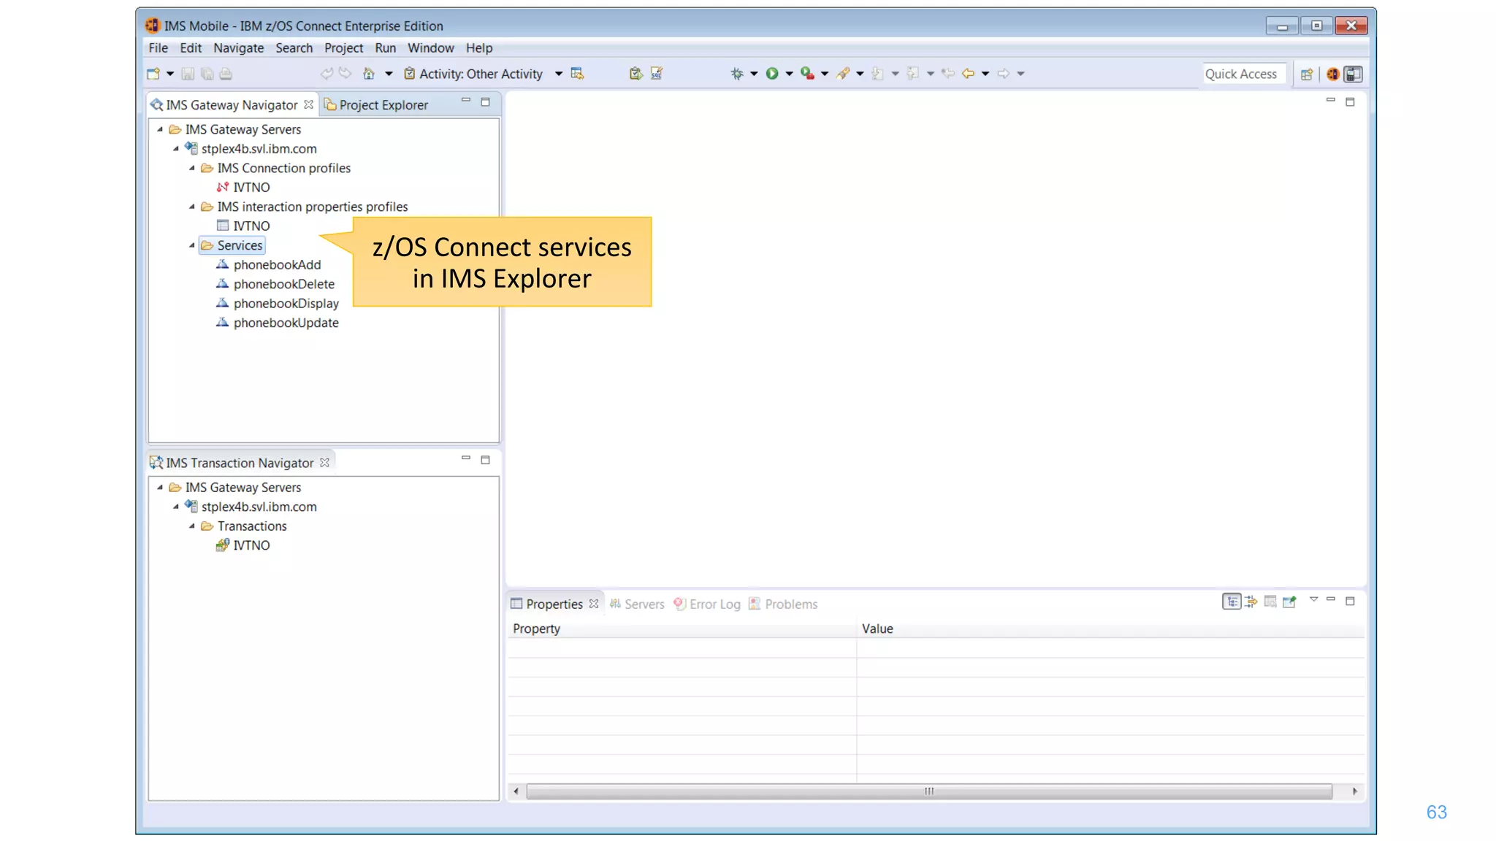The width and height of the screenshot is (1496, 841).
Task: Maximize the Properties view panel
Action: 1350,601
